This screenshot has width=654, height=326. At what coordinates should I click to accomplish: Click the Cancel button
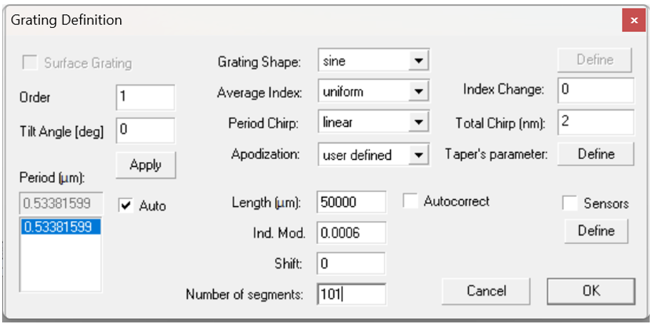(486, 290)
